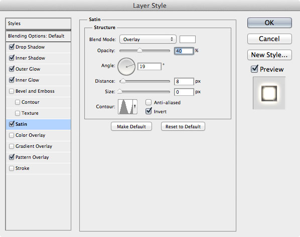Enable the Stroke effect checkbox
Screen dimensions: 300x237
tap(12, 168)
